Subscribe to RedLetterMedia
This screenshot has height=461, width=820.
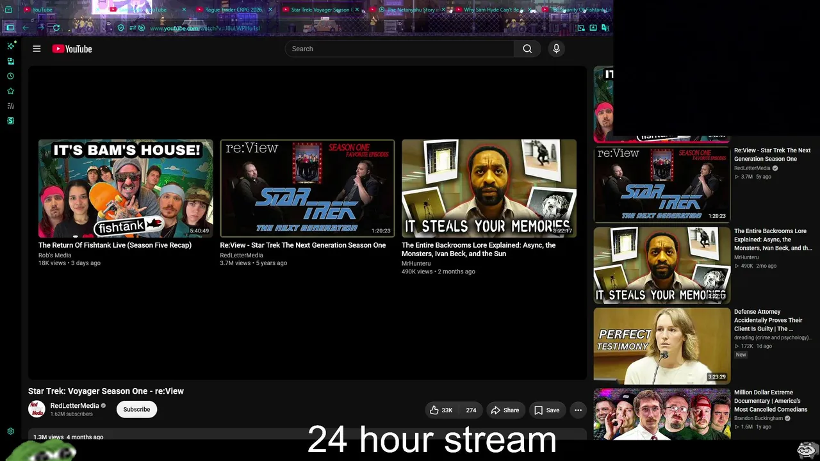point(136,409)
